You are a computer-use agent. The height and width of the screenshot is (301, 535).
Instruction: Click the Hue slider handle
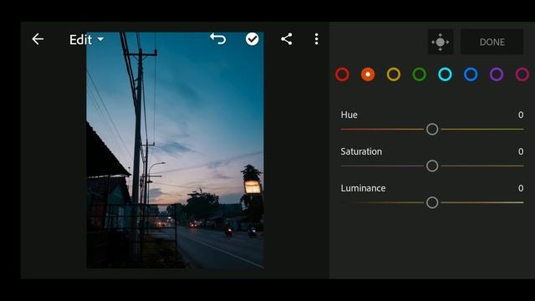[432, 130]
